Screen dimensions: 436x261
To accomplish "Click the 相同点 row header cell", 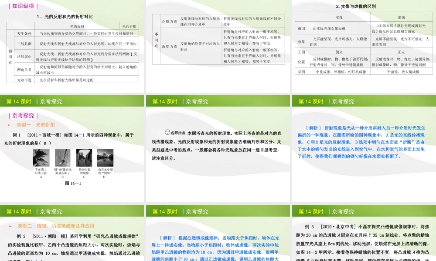I will [10, 57].
